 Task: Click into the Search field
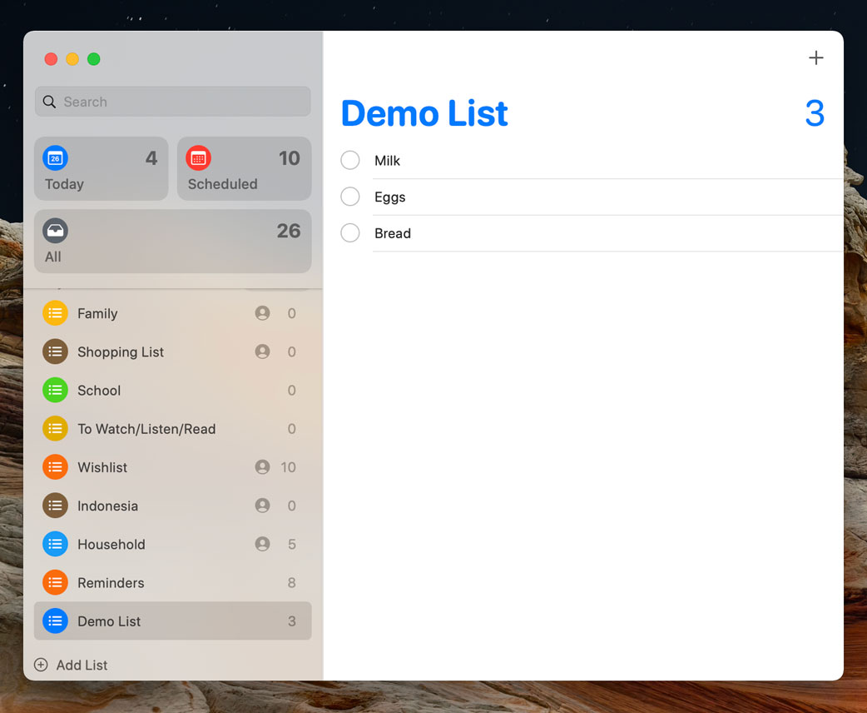[x=172, y=102]
